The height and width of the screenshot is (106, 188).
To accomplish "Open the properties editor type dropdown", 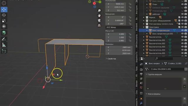I will click(x=142, y=59).
